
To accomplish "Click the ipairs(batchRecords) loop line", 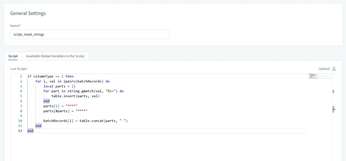I will pyautogui.click(x=72, y=81).
